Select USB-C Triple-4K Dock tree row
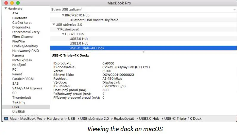 click(x=143, y=48)
